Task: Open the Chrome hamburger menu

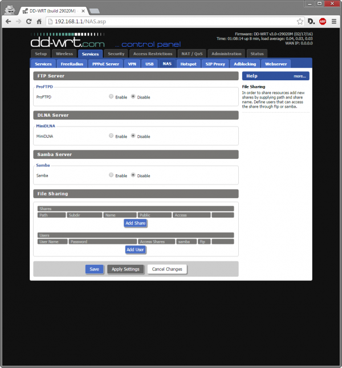Action: pos(334,22)
